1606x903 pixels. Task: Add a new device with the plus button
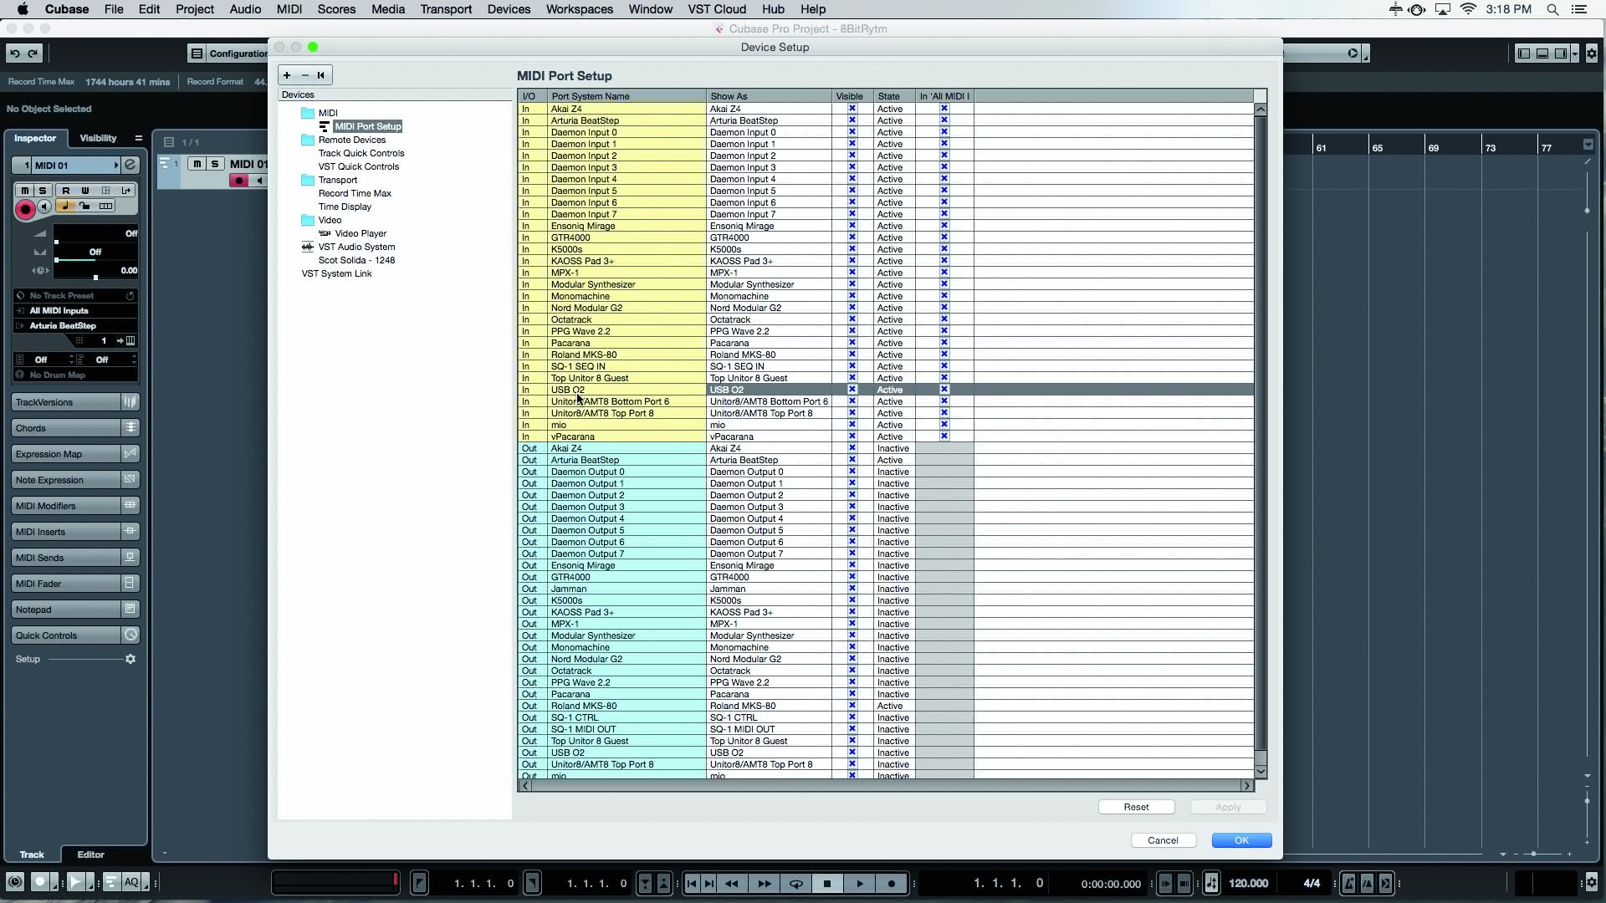pyautogui.click(x=287, y=75)
